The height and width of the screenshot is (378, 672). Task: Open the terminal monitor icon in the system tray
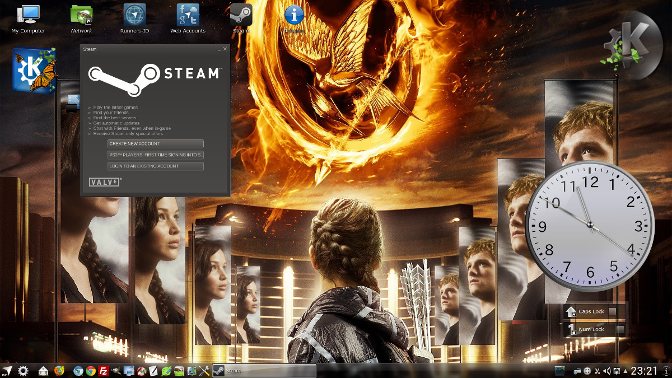pyautogui.click(x=559, y=371)
